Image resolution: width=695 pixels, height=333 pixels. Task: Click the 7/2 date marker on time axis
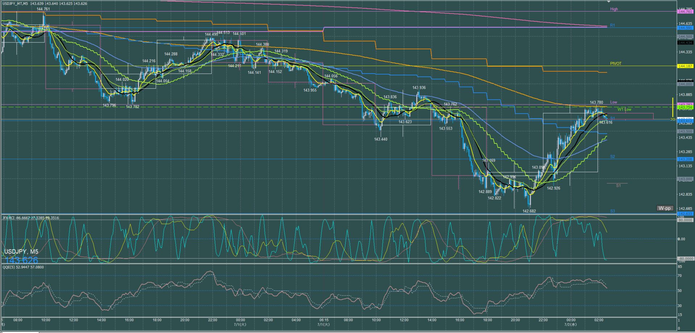[x=570, y=324]
